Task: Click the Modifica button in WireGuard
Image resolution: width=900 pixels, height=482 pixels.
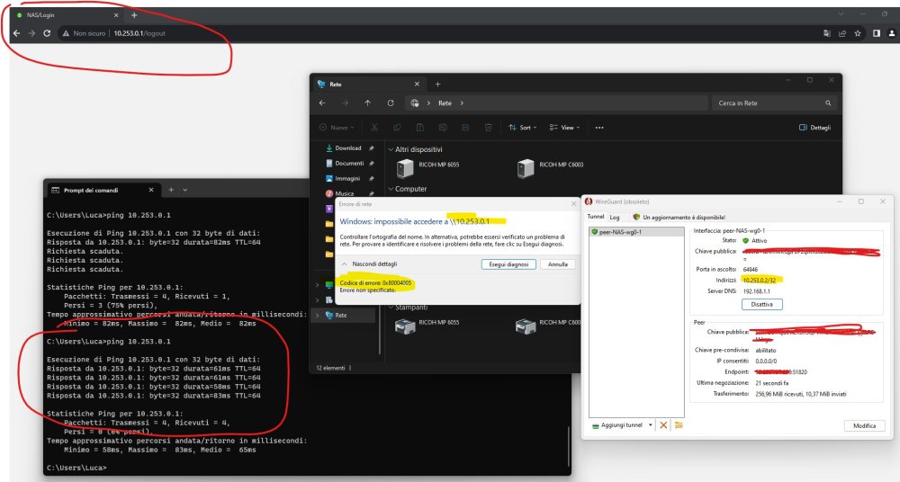Action: point(864,425)
